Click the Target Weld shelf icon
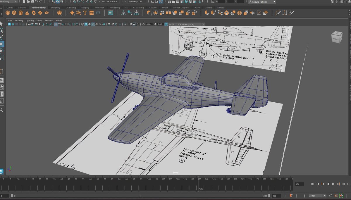This screenshot has height=200, width=351. pyautogui.click(x=284, y=13)
